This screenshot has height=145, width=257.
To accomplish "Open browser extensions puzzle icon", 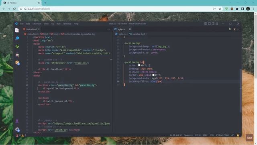I will (x=237, y=9).
